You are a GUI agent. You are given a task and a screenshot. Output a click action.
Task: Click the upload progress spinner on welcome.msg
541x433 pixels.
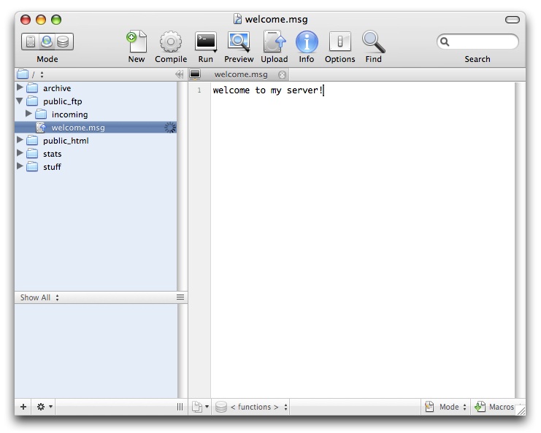click(170, 128)
